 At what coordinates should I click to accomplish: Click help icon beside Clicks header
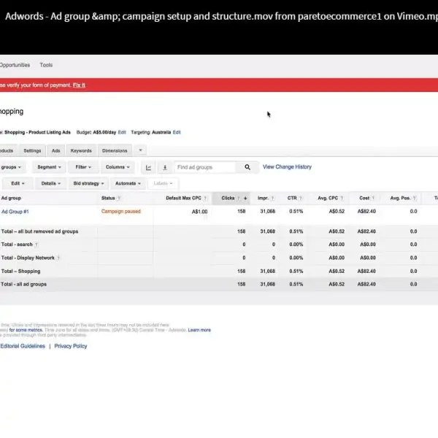[239, 198]
